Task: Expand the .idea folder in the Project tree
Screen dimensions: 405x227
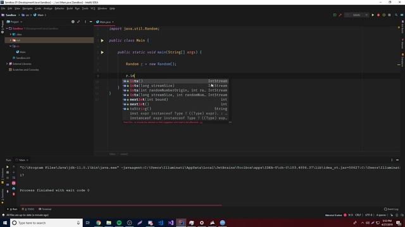Action: (11, 34)
